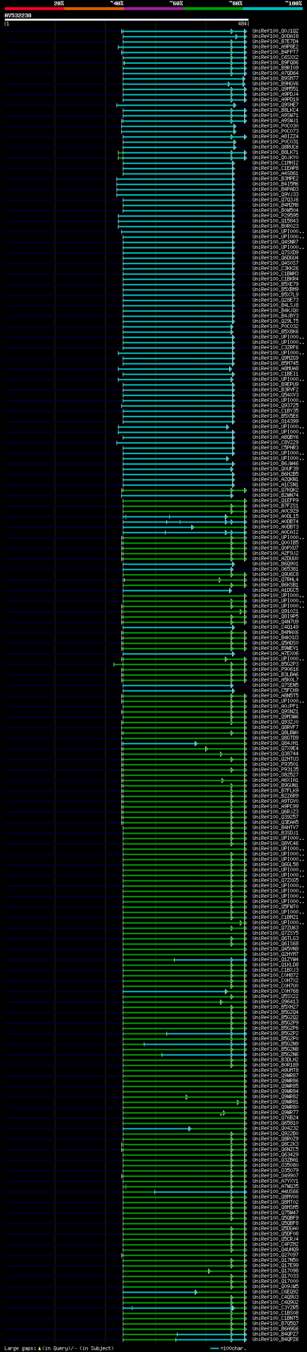The width and height of the screenshot is (307, 1352).
Task: Click hit label UniRef100_Q8MSM5
Action: (x=275, y=1207)
